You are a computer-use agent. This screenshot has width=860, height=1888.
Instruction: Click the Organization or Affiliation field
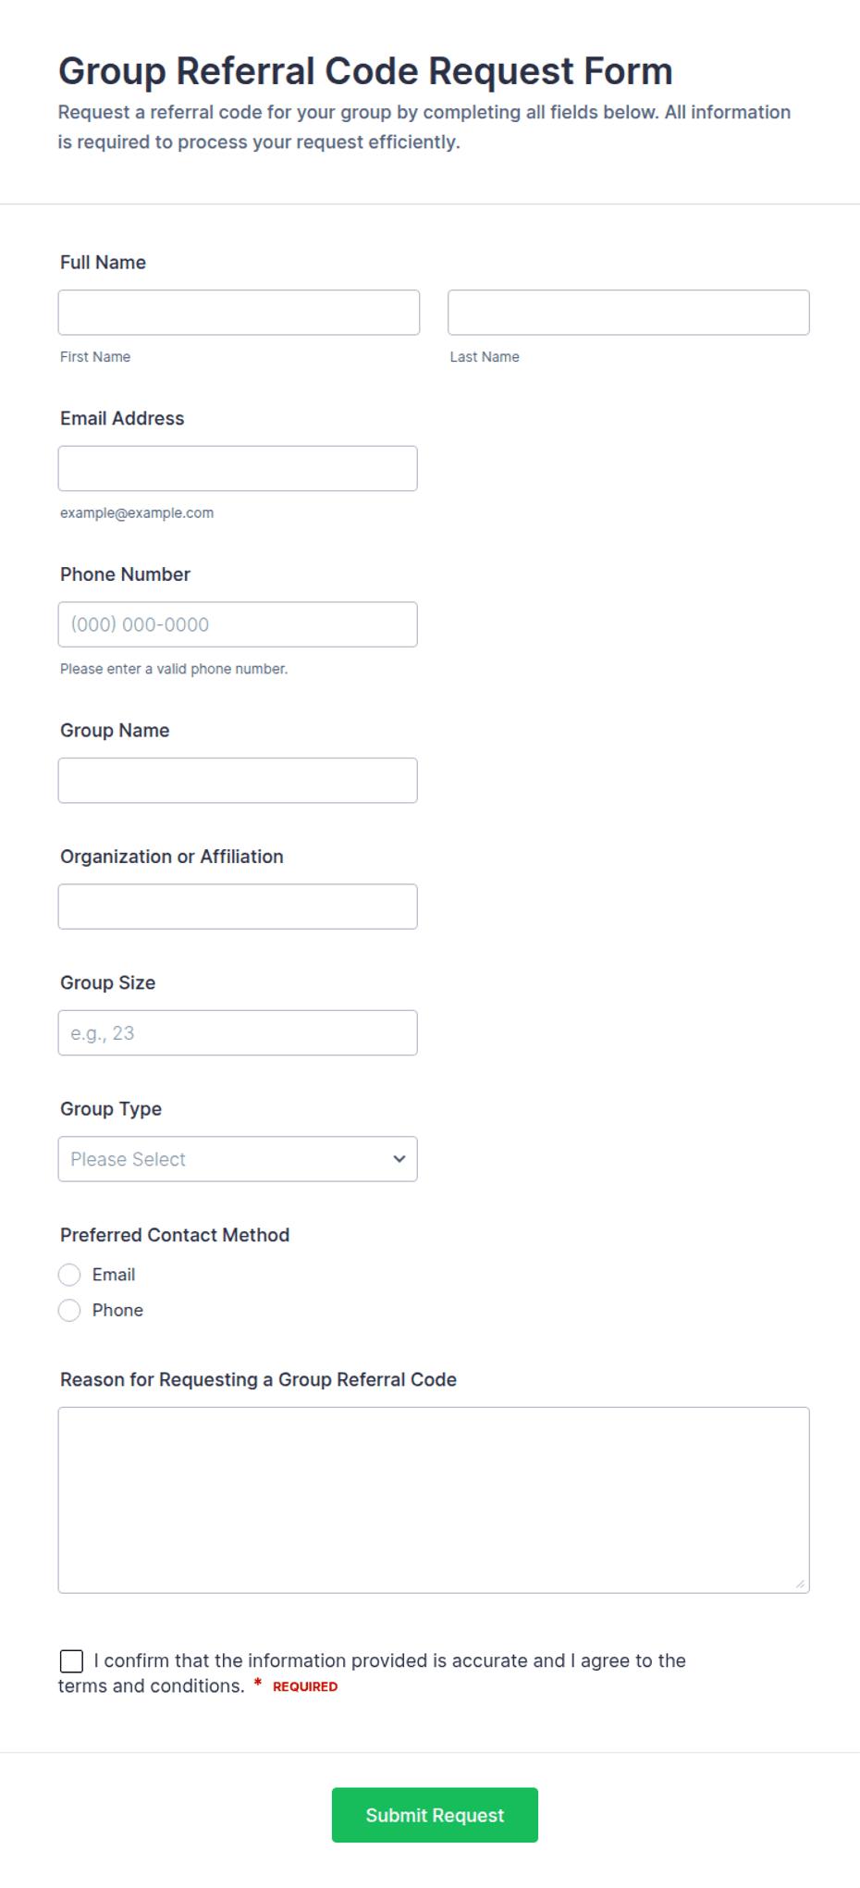pyautogui.click(x=238, y=907)
